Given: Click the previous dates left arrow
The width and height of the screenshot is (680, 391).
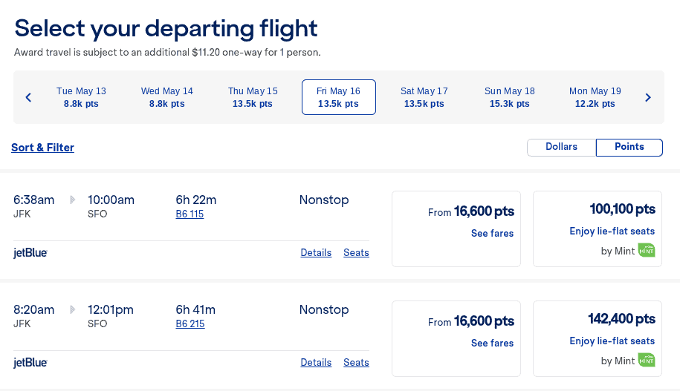Looking at the screenshot, I should (x=28, y=97).
